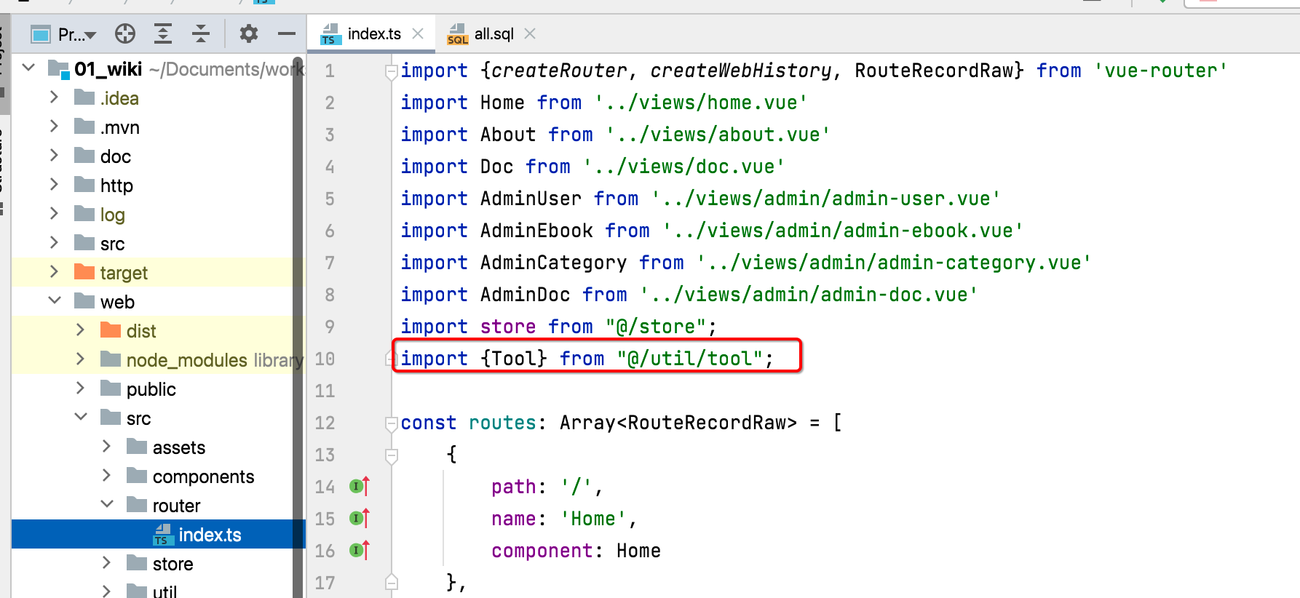This screenshot has width=1300, height=598.
Task: Click the implements gutter icon on line 16
Action: (x=360, y=550)
